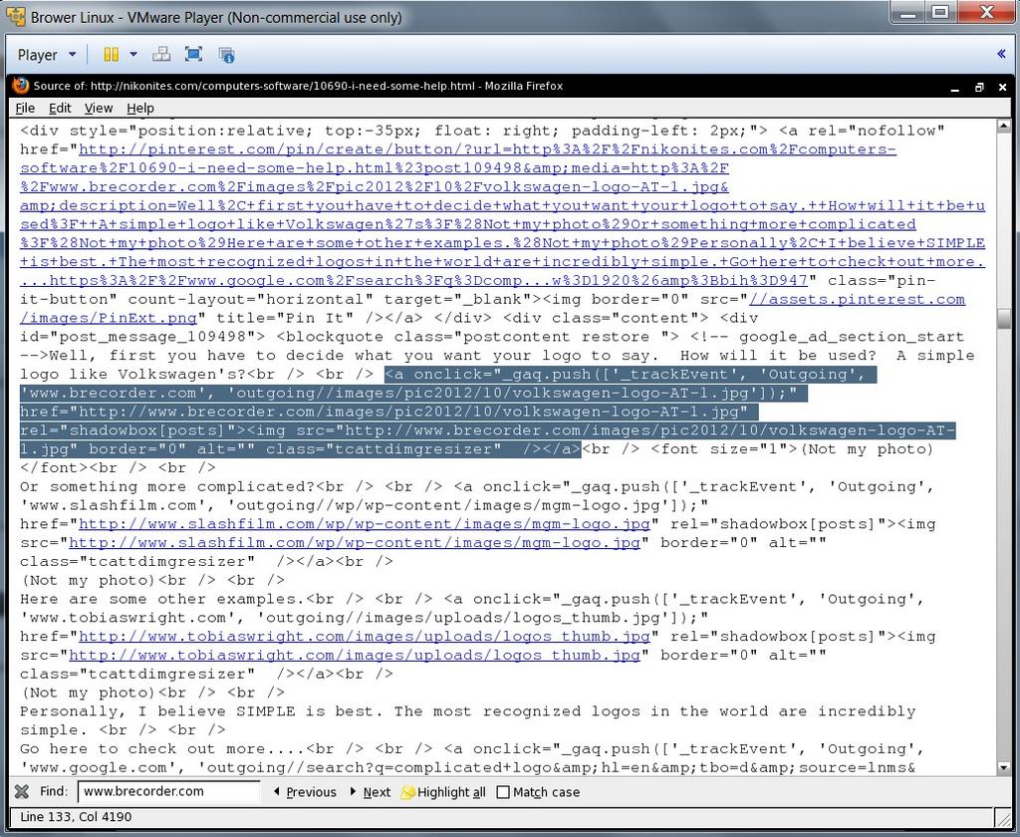Toggle Highlight all matches
Viewport: 1020px width, 837px height.
(x=443, y=792)
